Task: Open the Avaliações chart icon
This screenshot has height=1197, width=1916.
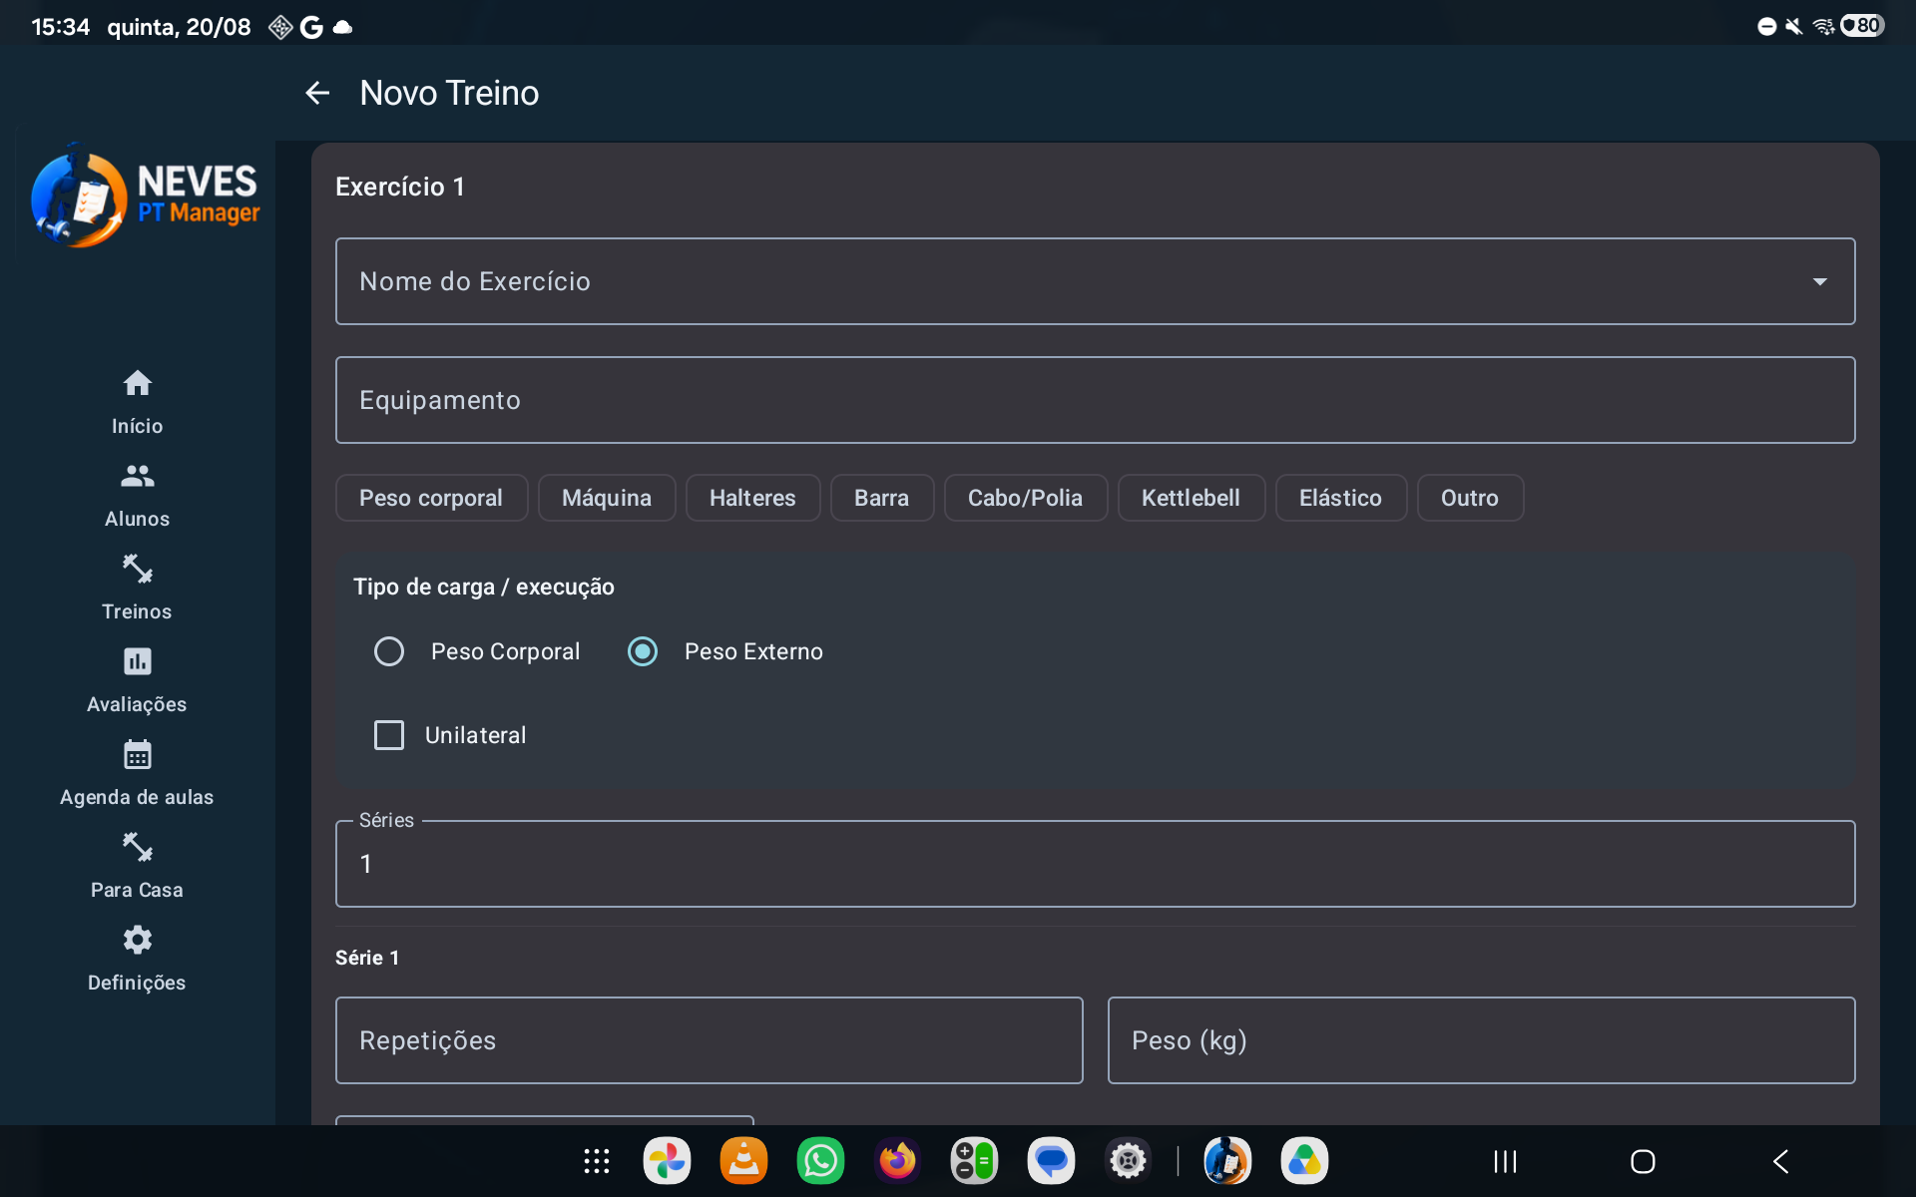Action: tap(137, 661)
